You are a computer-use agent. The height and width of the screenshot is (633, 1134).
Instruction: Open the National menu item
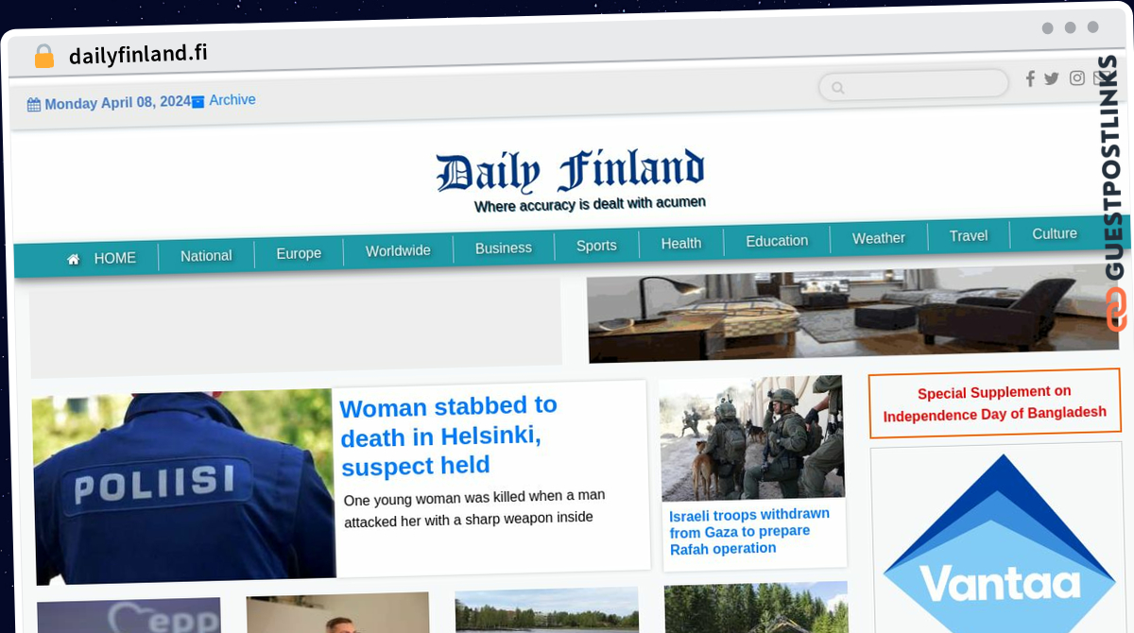click(206, 255)
